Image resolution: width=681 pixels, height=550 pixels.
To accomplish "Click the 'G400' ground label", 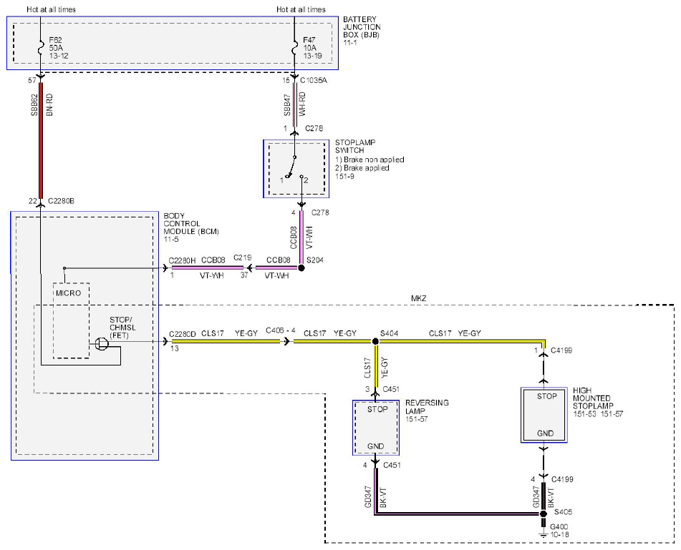I will pyautogui.click(x=559, y=527).
